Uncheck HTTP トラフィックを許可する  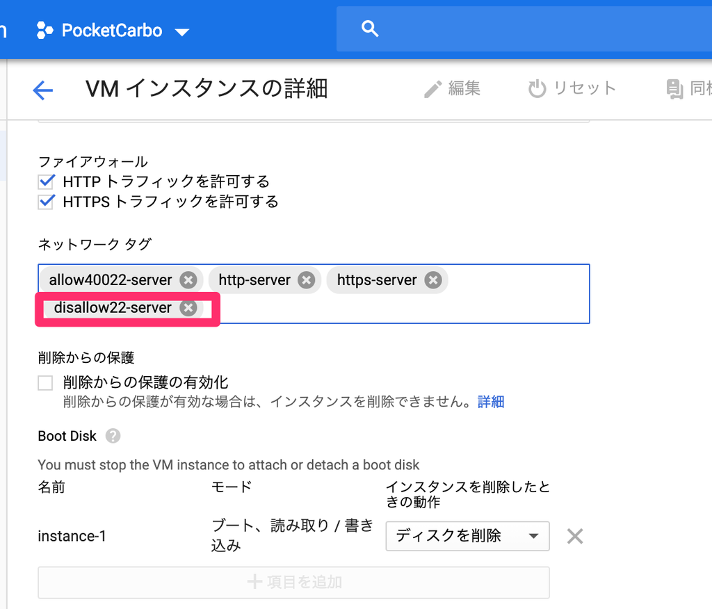tap(47, 181)
